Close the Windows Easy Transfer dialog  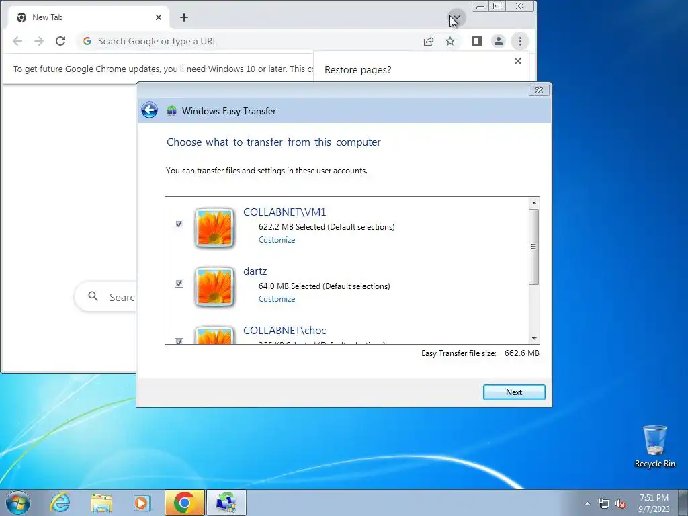click(540, 91)
